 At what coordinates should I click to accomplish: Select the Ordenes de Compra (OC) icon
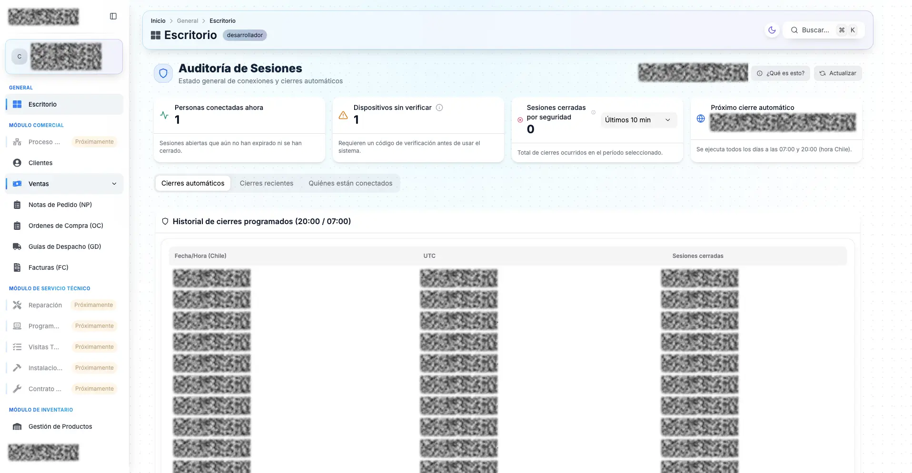17,226
